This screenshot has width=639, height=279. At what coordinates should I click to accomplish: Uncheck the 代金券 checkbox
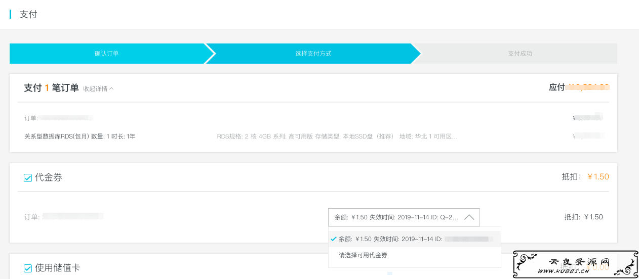tap(28, 178)
